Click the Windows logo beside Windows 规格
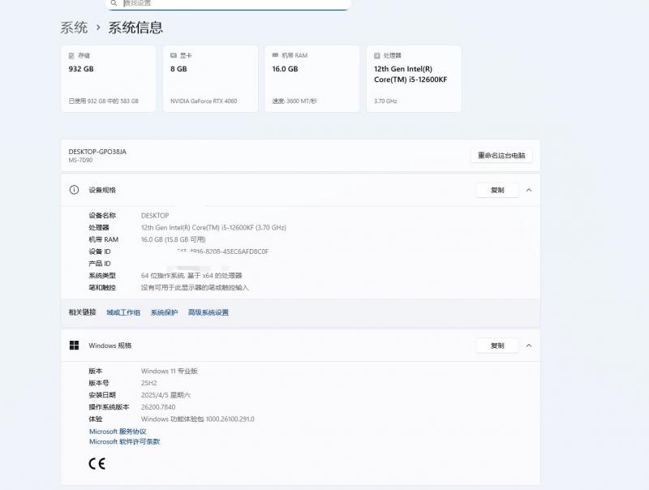The image size is (649, 490). click(74, 346)
